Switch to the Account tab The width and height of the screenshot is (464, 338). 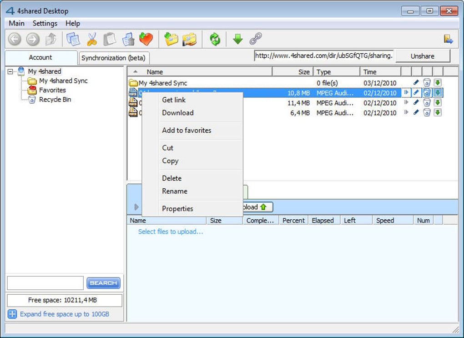point(40,57)
